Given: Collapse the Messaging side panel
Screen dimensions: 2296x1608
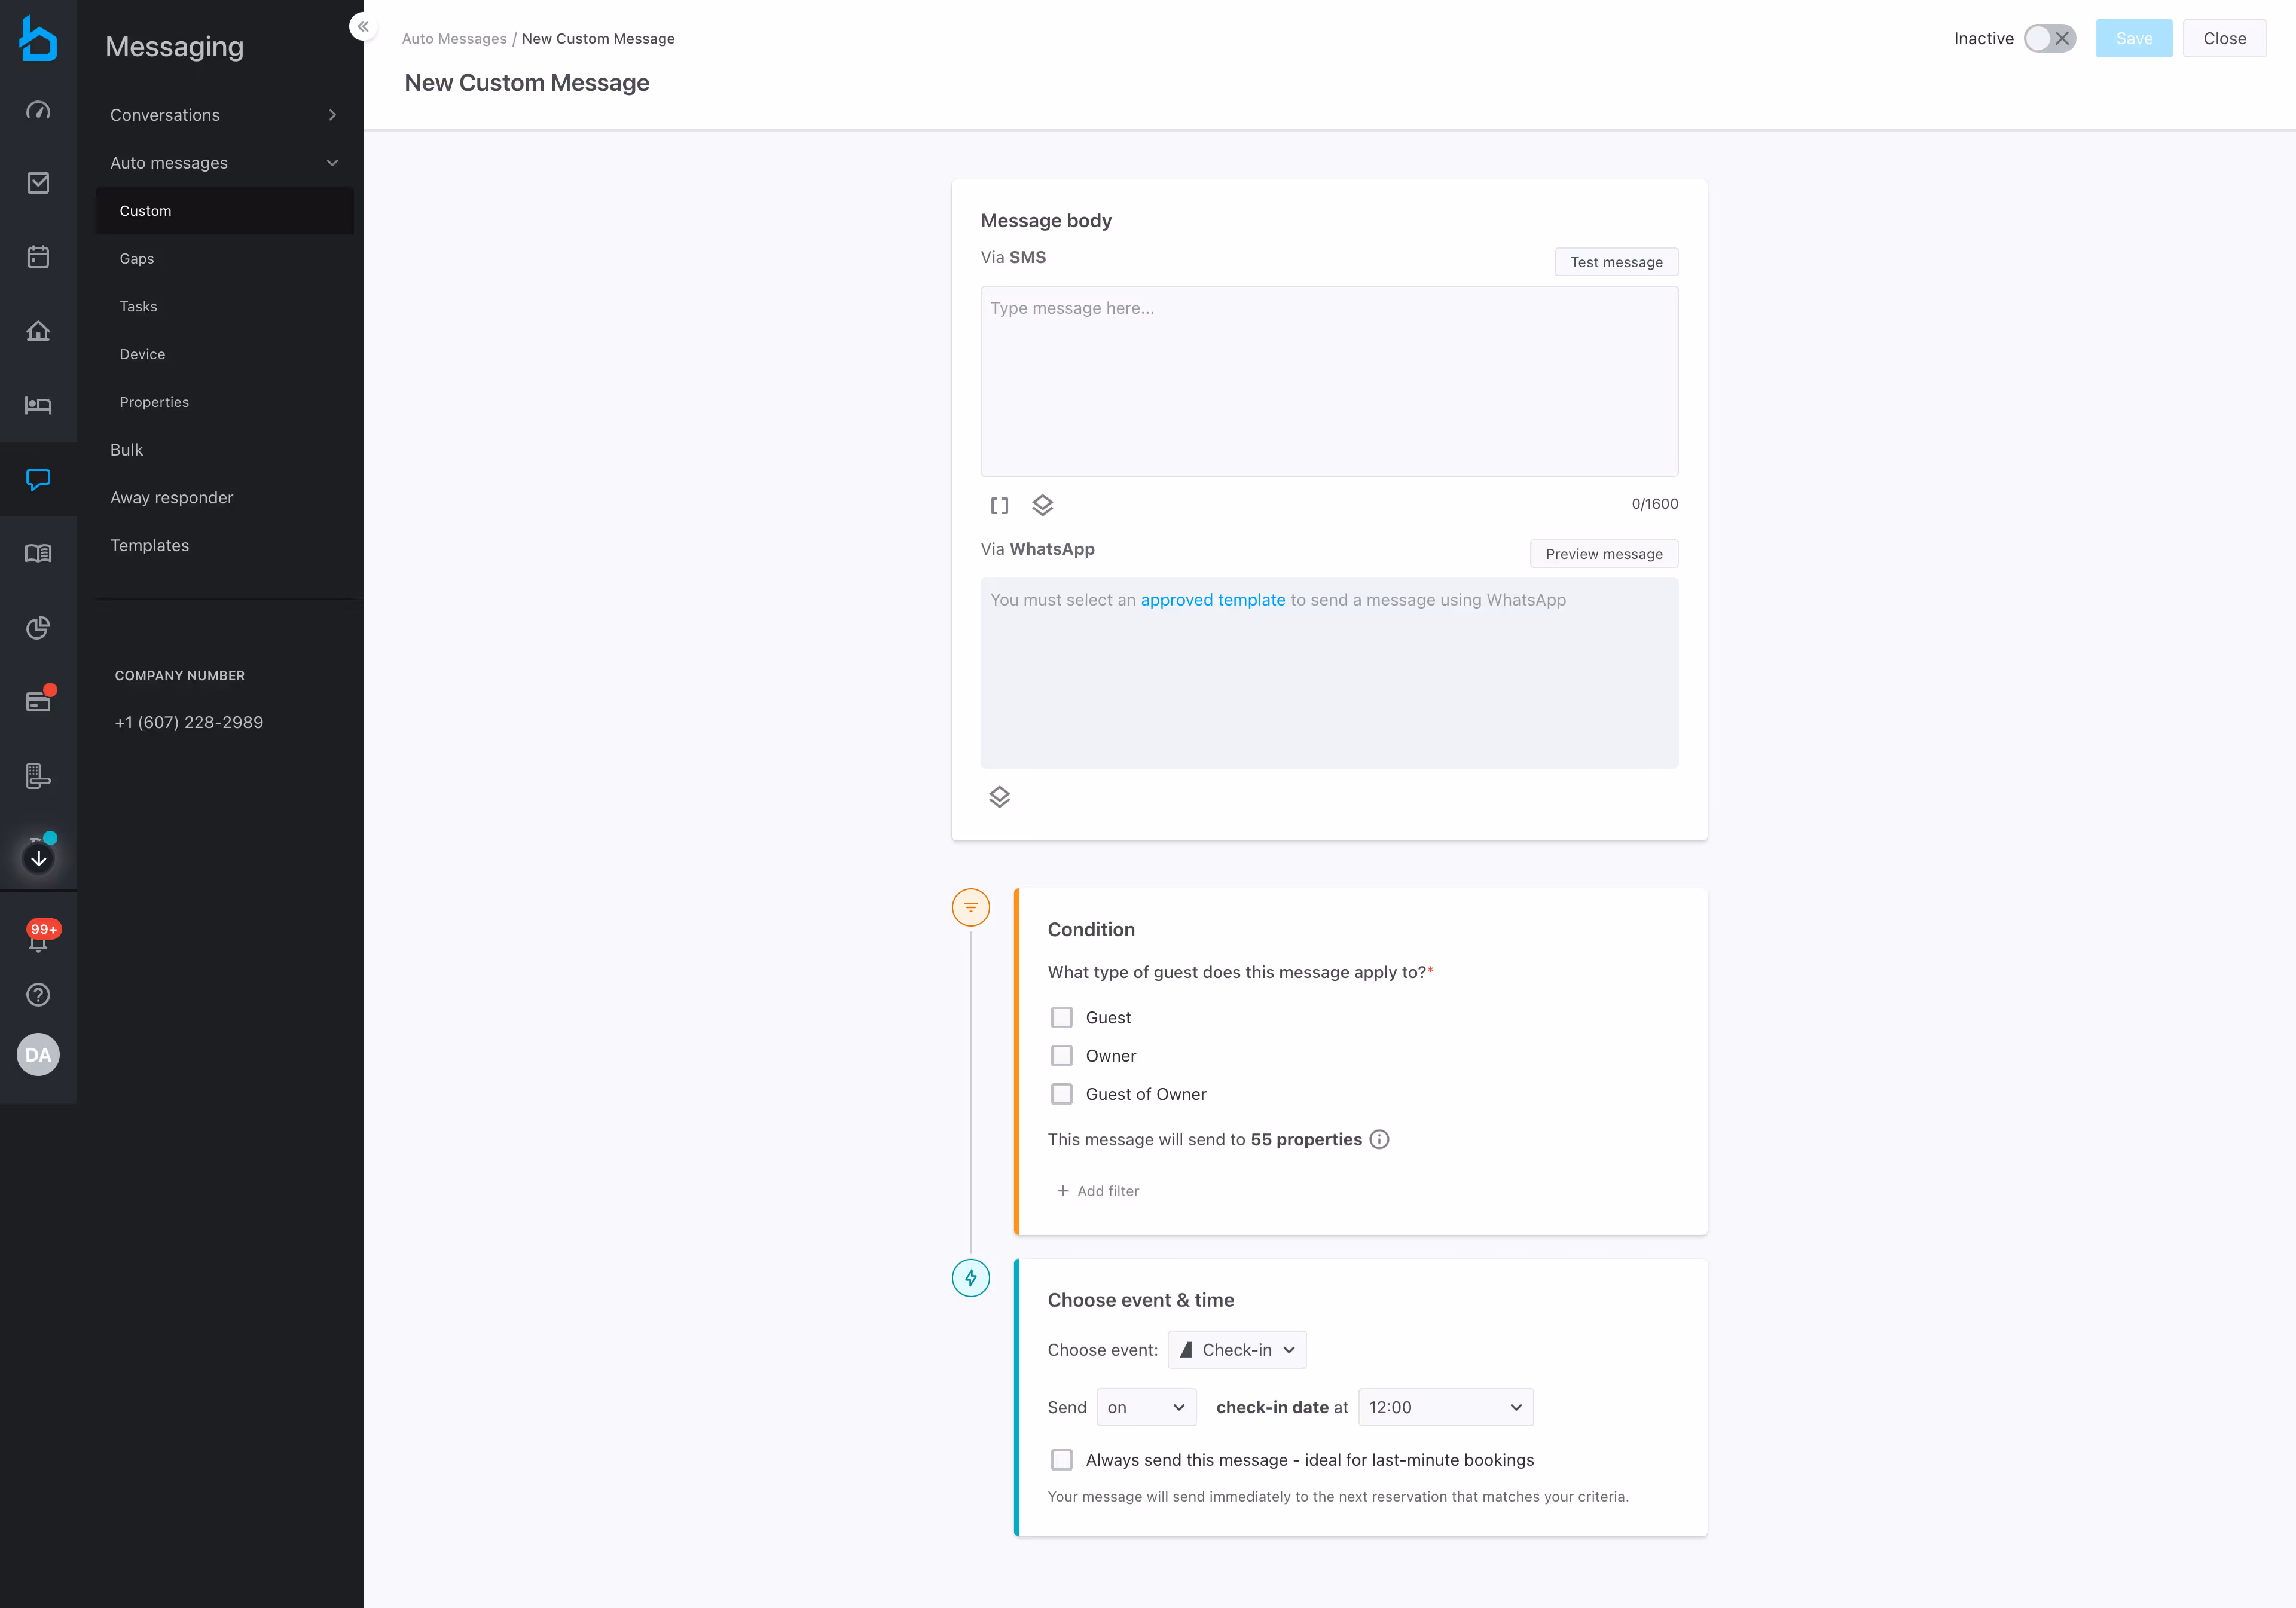Looking at the screenshot, I should [363, 27].
